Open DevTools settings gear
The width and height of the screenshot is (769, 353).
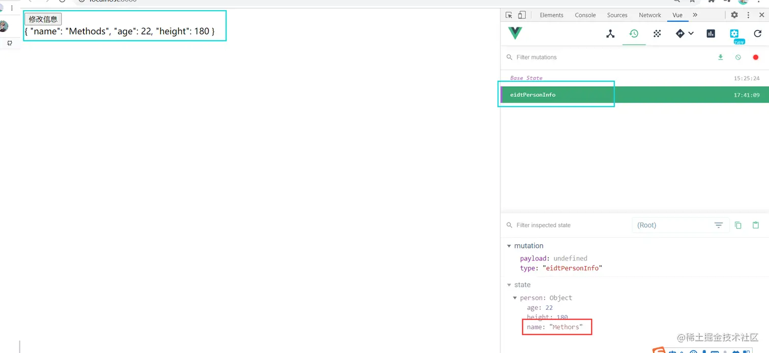click(x=734, y=15)
